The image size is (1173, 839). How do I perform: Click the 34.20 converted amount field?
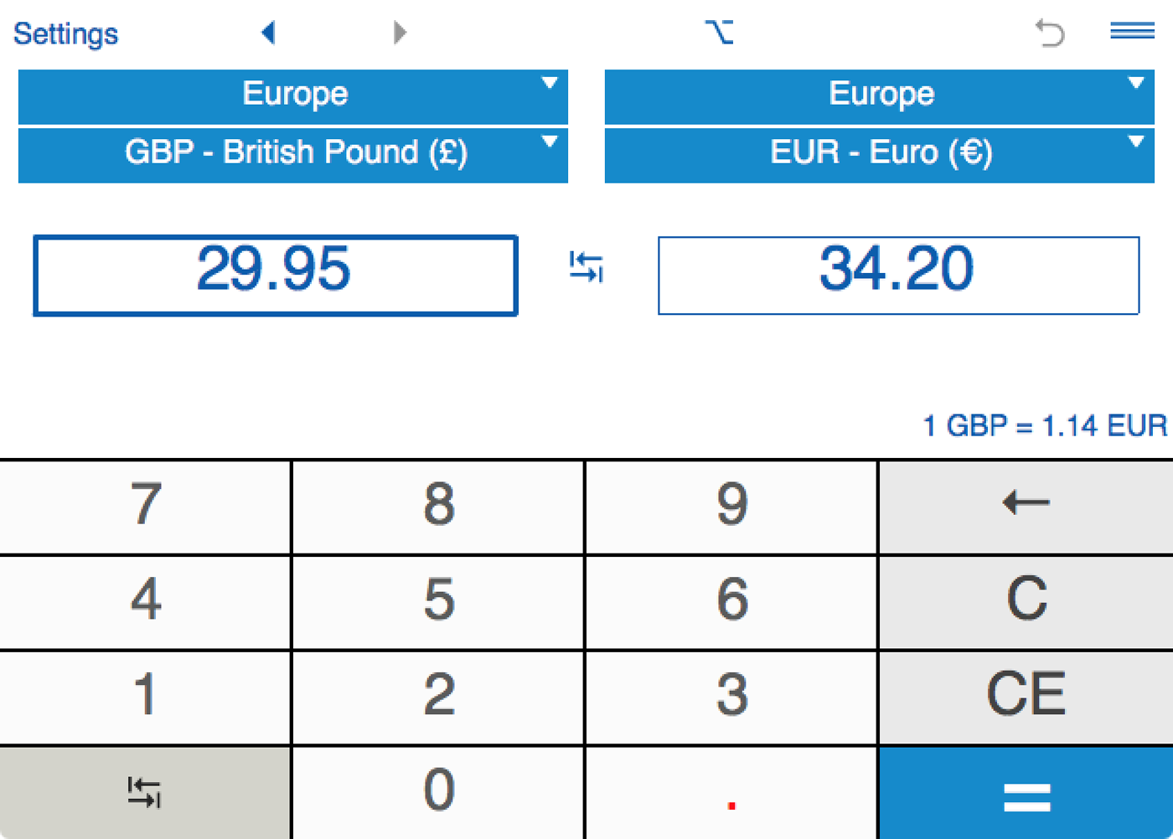898,275
